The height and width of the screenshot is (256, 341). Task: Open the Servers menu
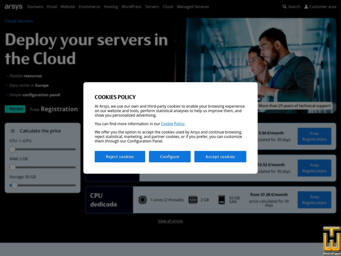point(152,7)
